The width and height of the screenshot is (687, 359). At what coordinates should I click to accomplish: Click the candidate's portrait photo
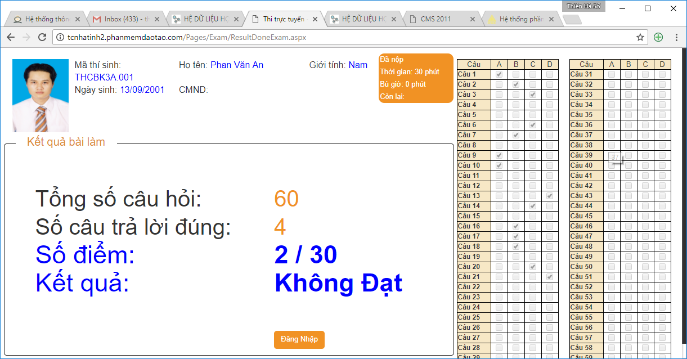tap(41, 95)
